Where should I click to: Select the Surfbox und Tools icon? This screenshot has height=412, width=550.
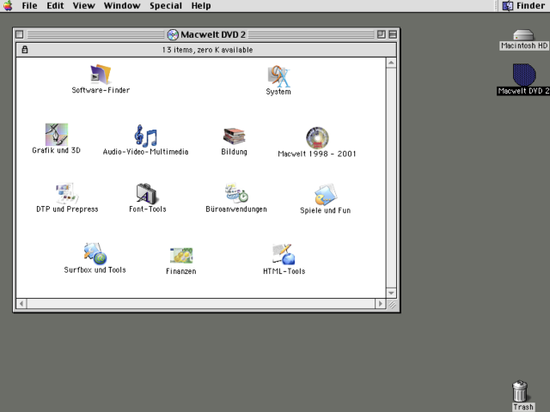[x=95, y=254]
